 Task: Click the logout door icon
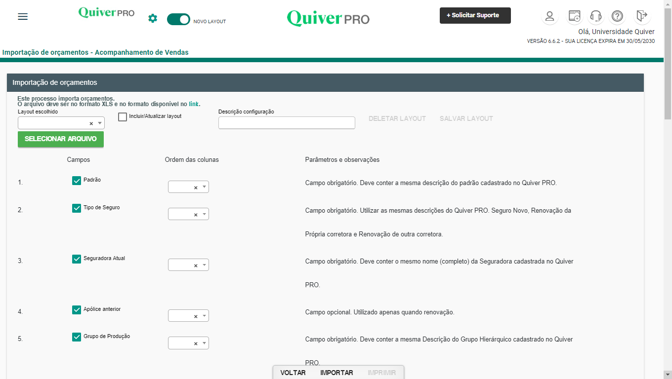[641, 16]
